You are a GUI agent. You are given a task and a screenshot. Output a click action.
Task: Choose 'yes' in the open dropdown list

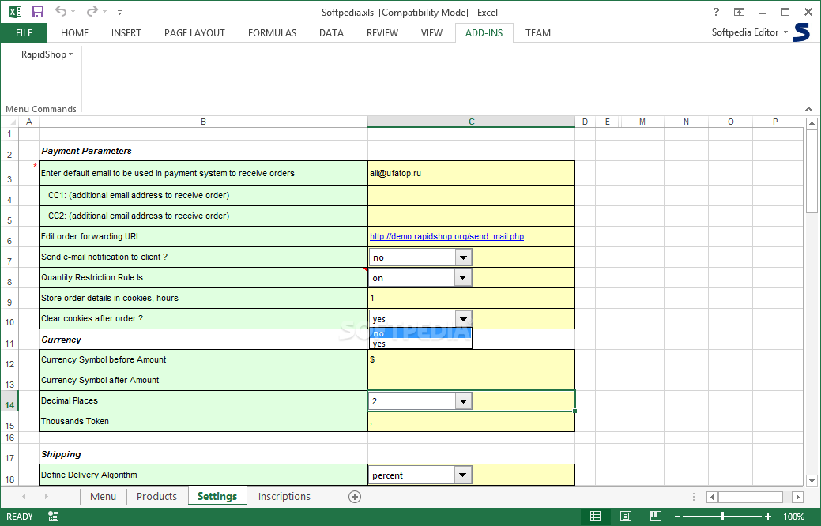(x=420, y=344)
